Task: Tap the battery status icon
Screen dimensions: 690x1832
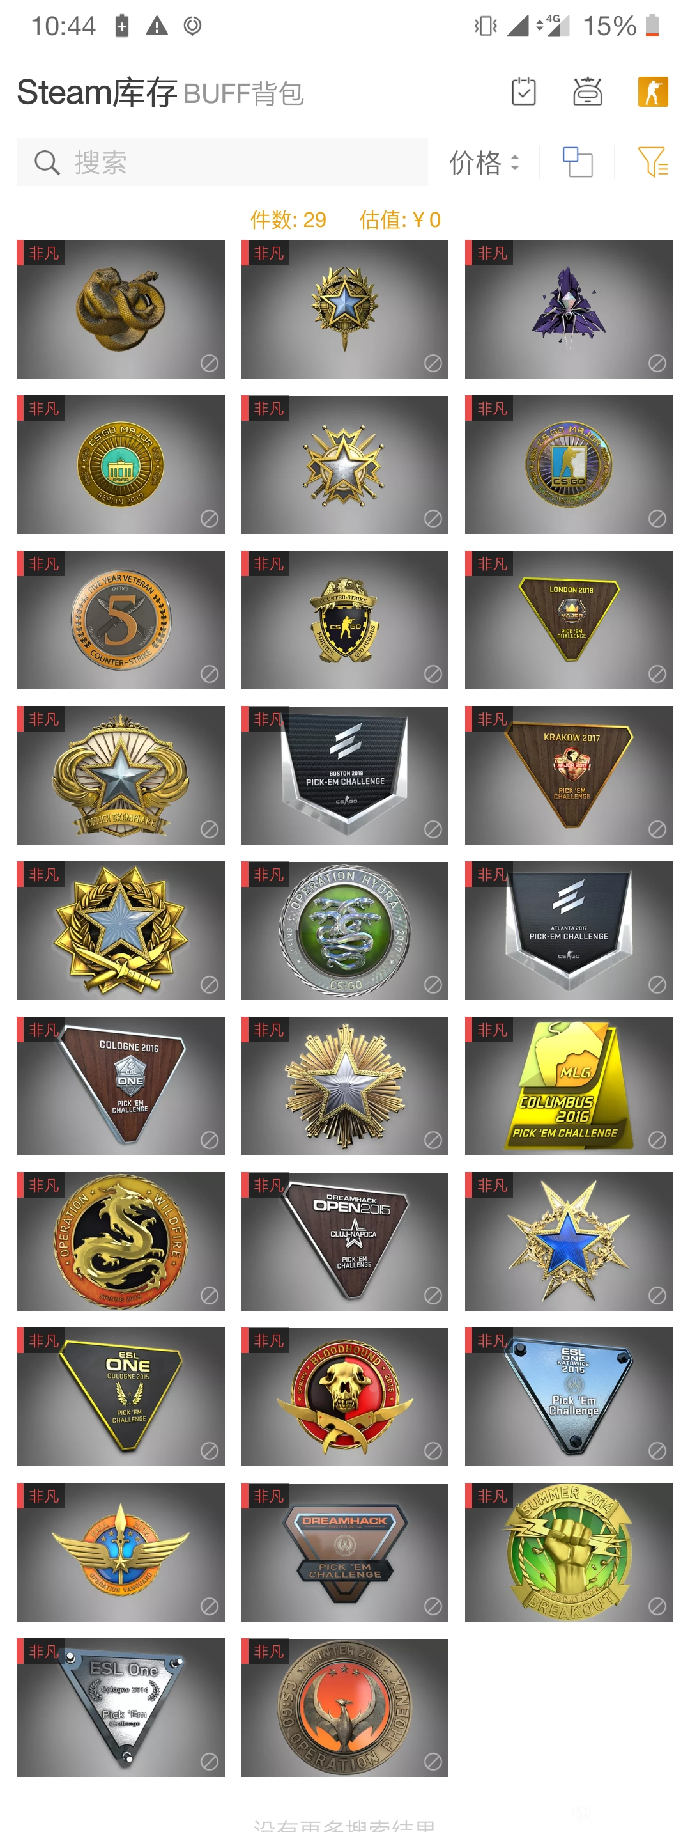Action: 652,26
